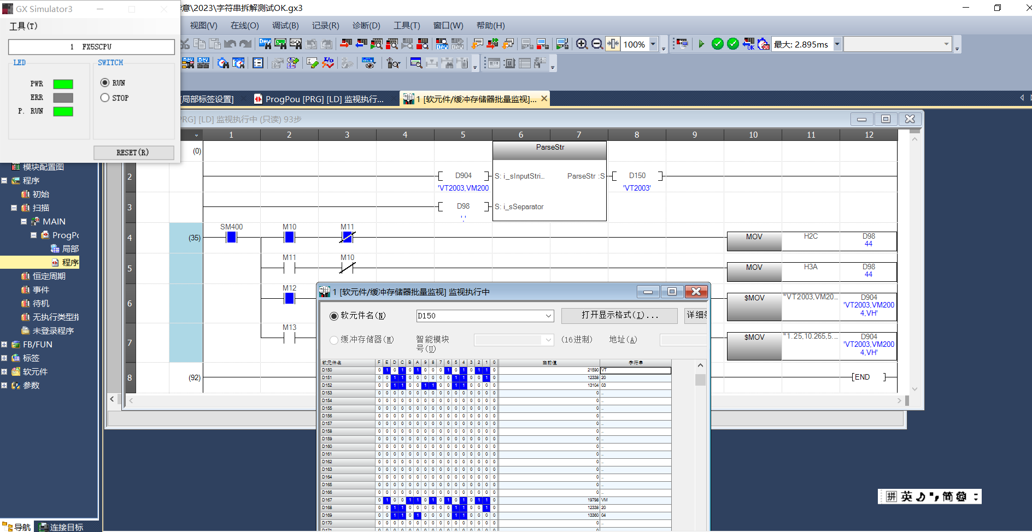Select the 缓冲存储器 radio option
1032x532 pixels.
tap(334, 340)
